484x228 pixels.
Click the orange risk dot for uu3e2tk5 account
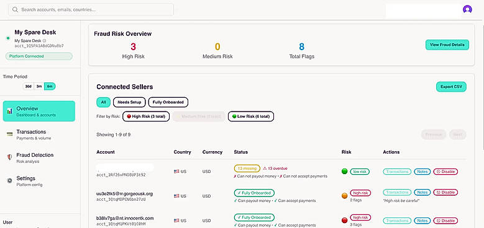(345, 196)
